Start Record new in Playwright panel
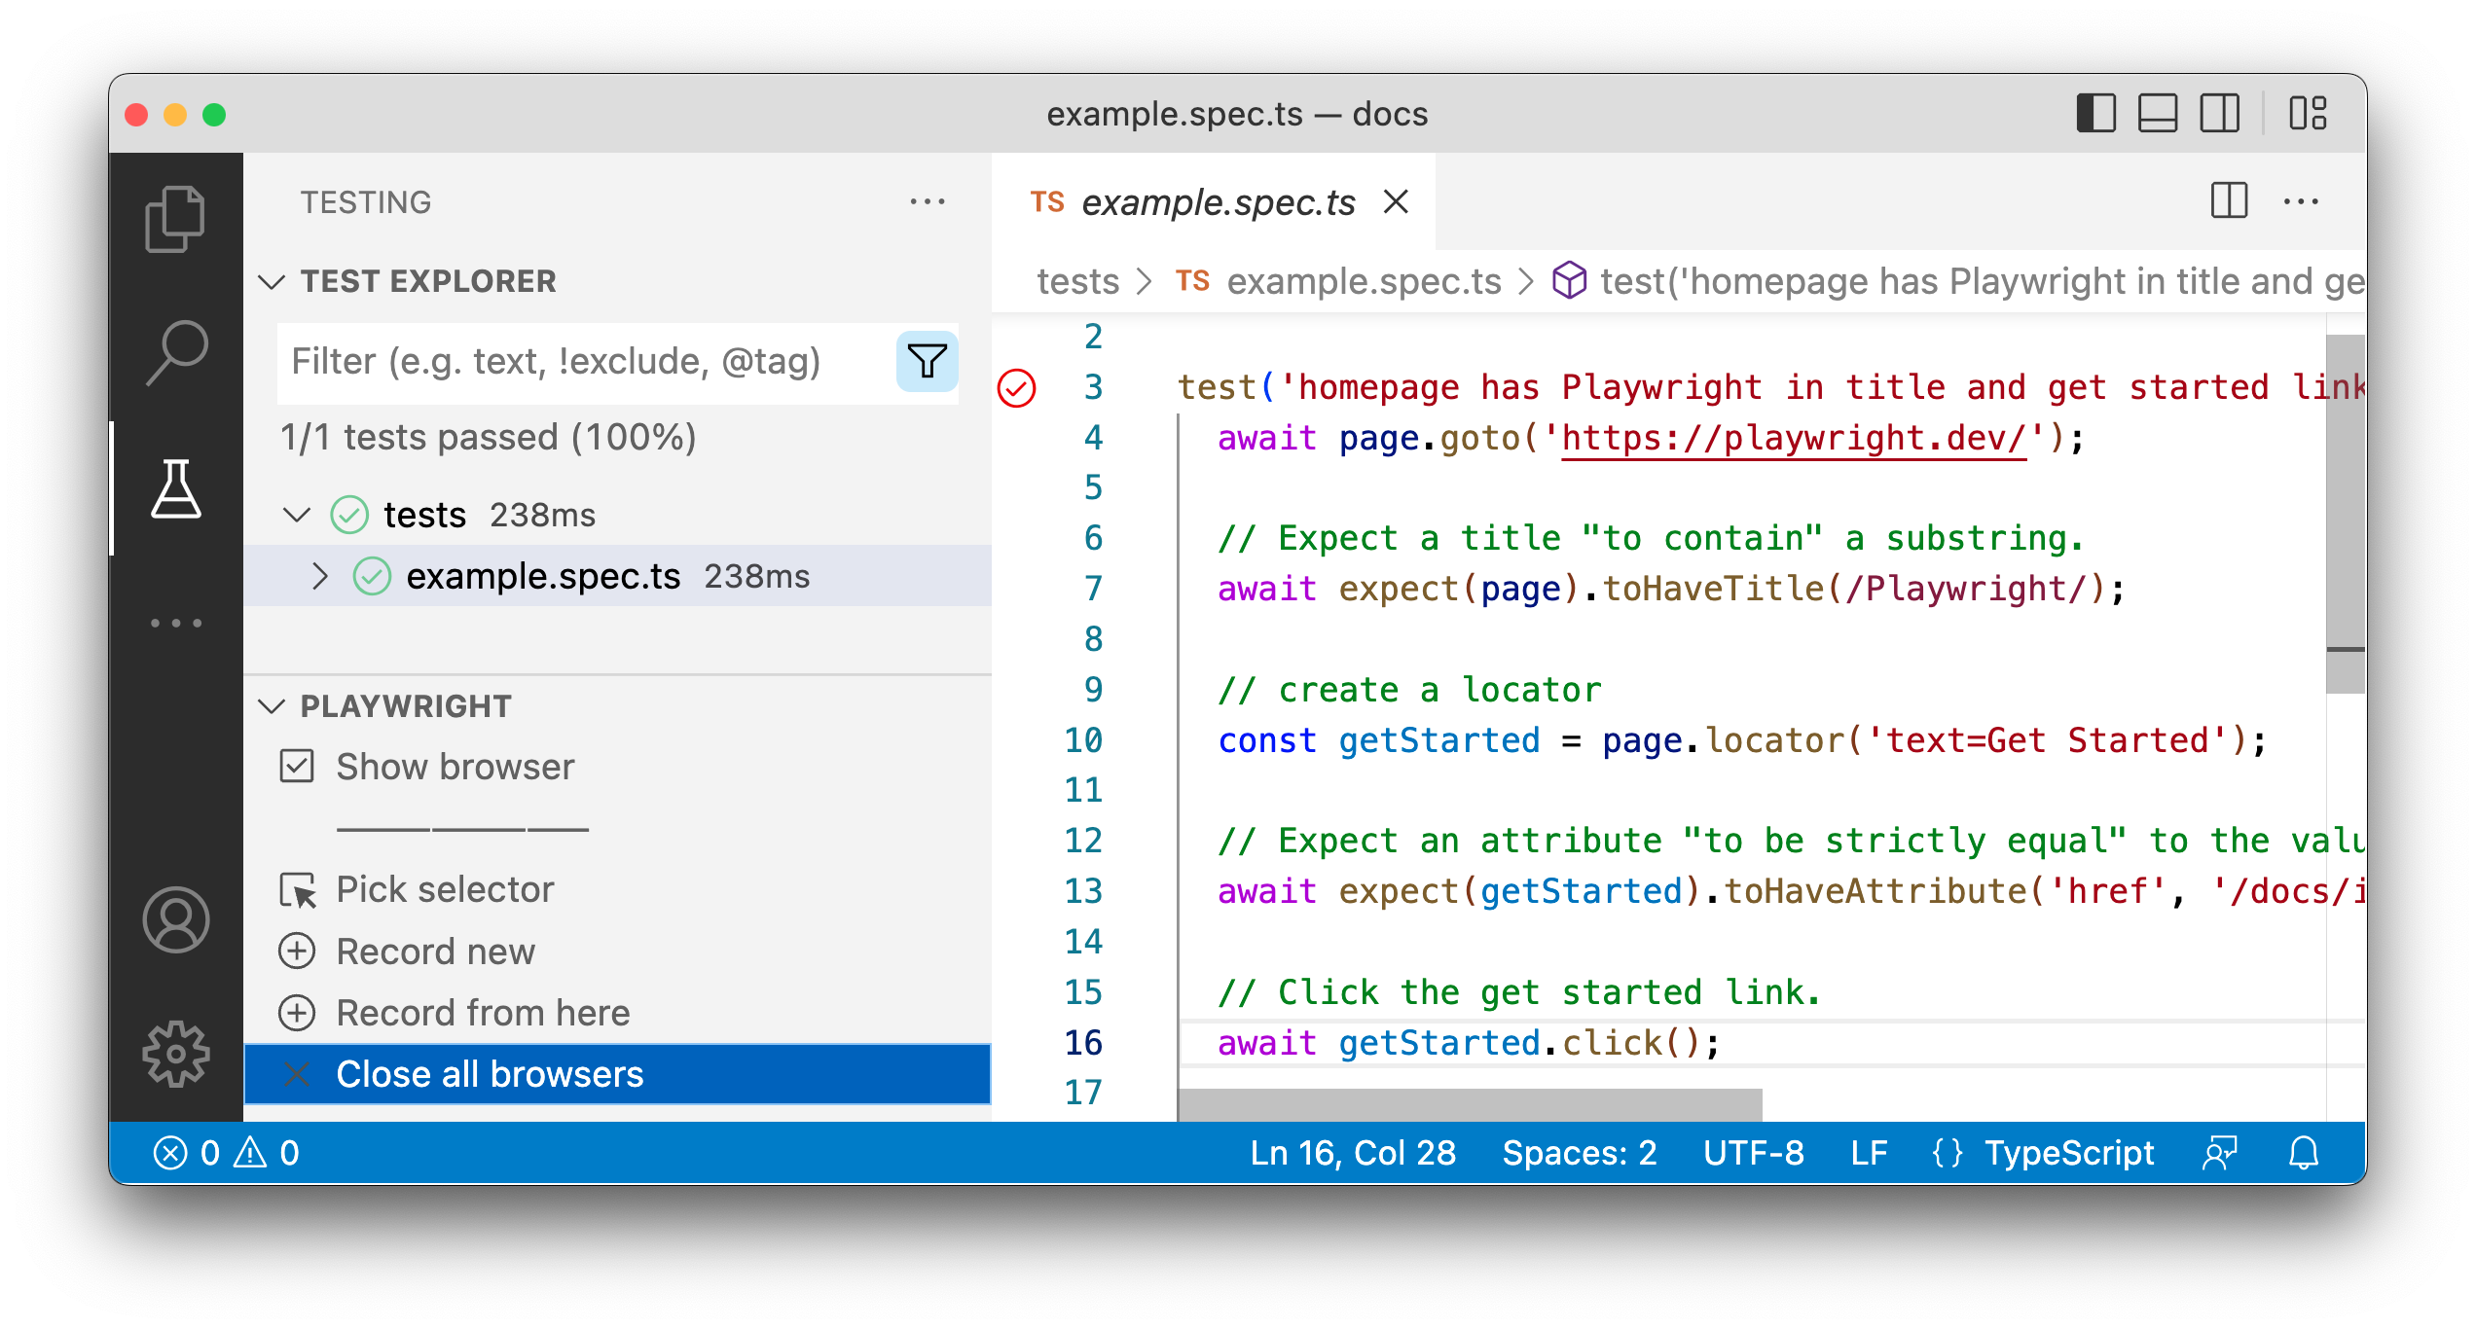The height and width of the screenshot is (1329, 2476). click(435, 951)
